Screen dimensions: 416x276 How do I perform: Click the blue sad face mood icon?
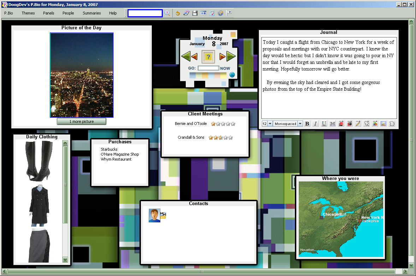coord(232,75)
